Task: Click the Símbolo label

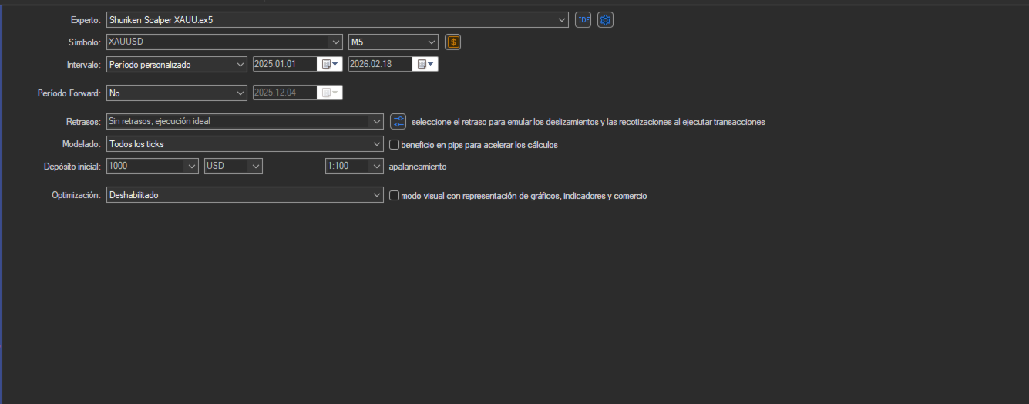Action: tap(85, 42)
